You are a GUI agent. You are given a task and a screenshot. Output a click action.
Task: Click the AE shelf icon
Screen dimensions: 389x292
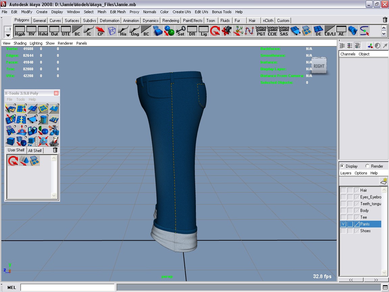click(x=341, y=31)
